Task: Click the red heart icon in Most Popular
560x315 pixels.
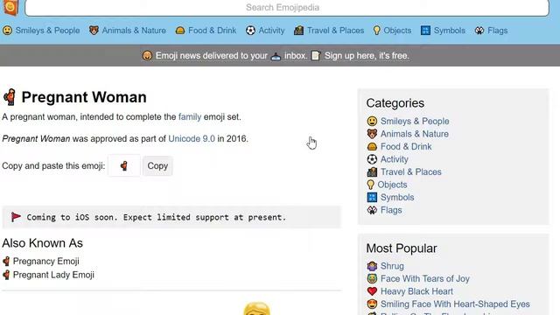Action: click(x=372, y=291)
